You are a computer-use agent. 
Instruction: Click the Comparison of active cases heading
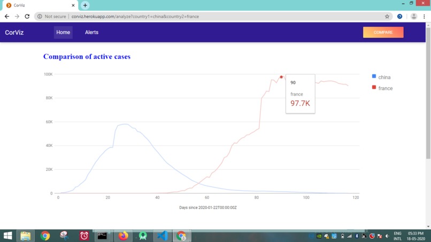pyautogui.click(x=87, y=57)
